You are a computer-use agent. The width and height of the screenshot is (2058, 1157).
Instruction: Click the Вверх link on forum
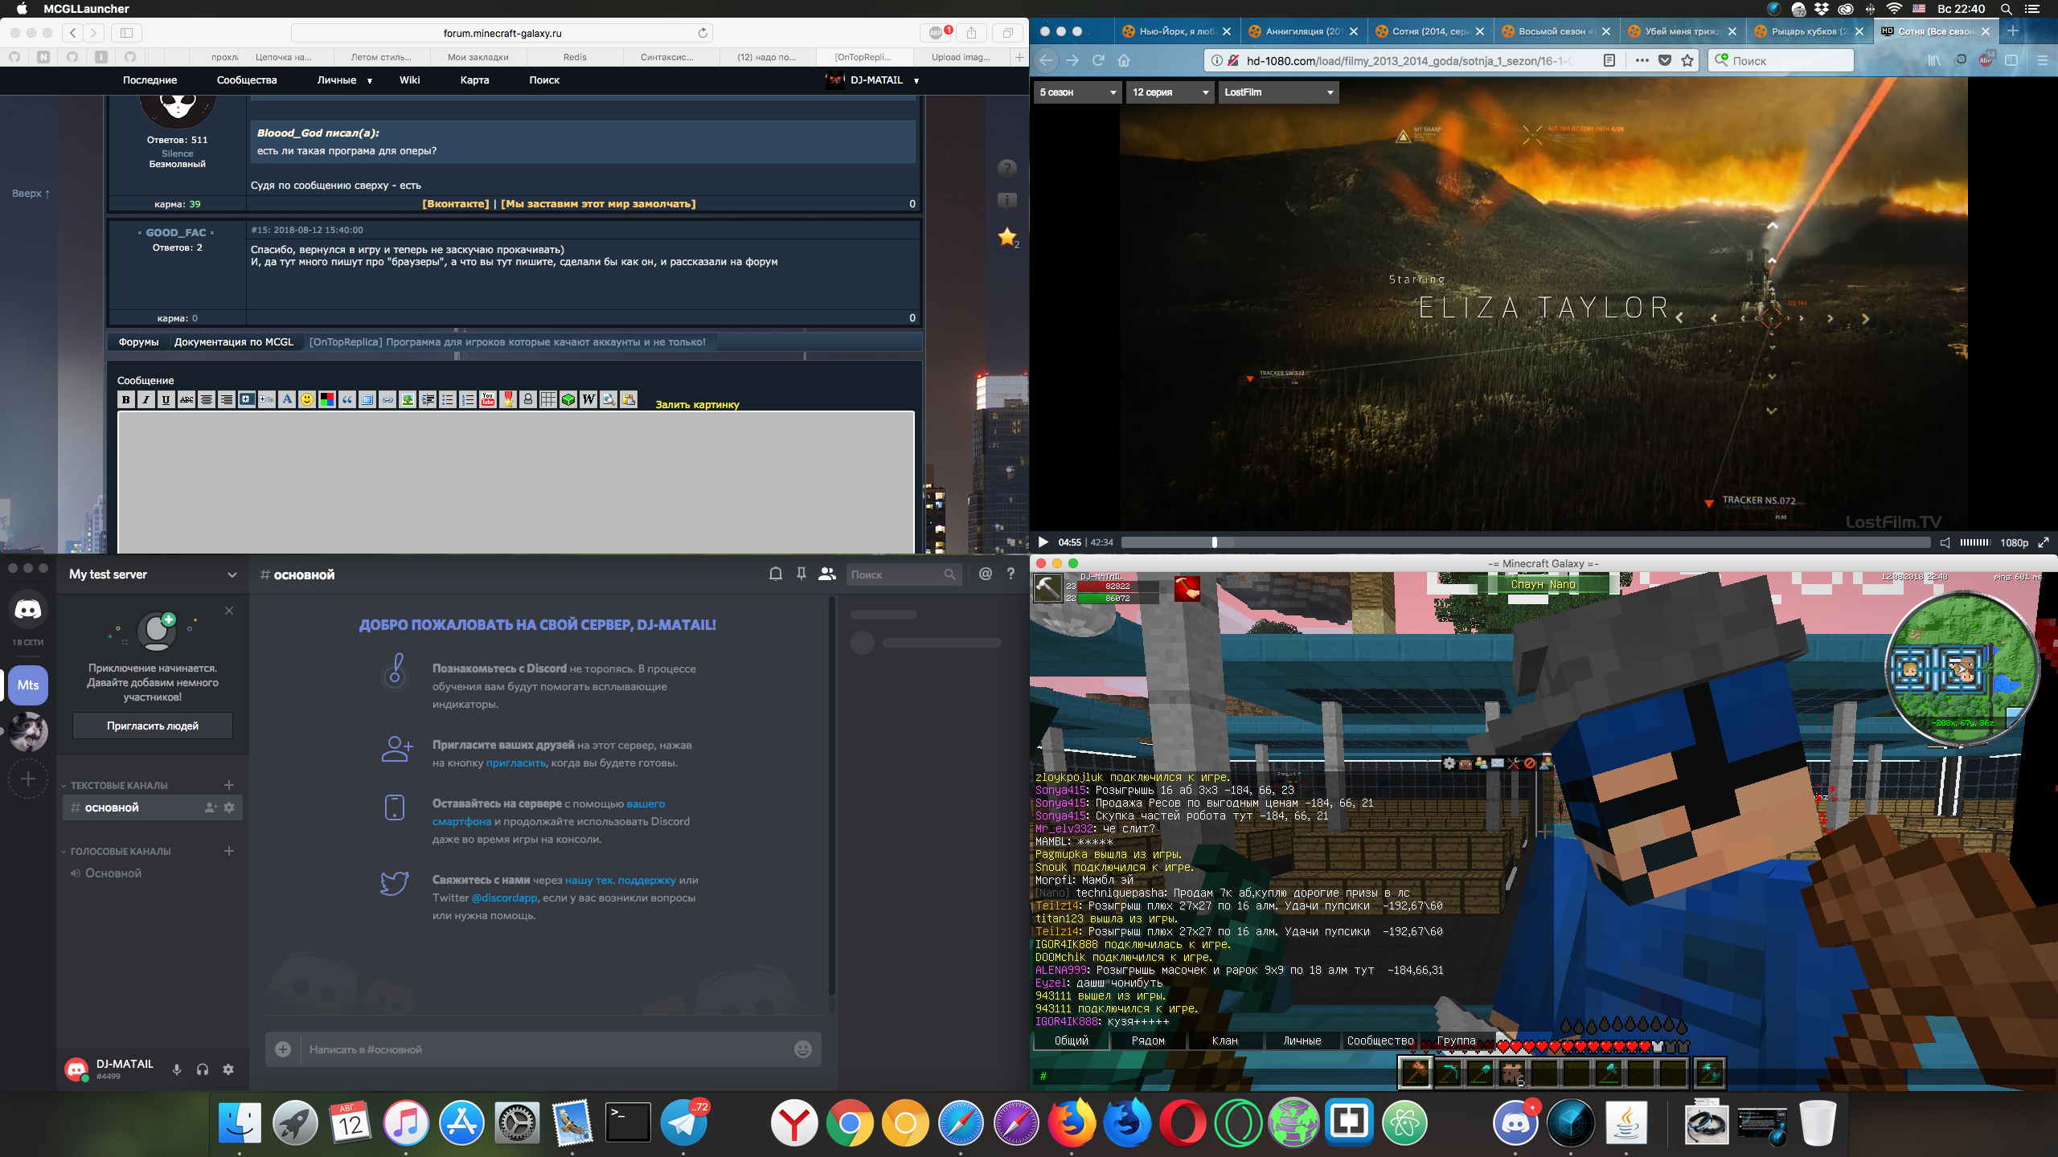tap(31, 194)
